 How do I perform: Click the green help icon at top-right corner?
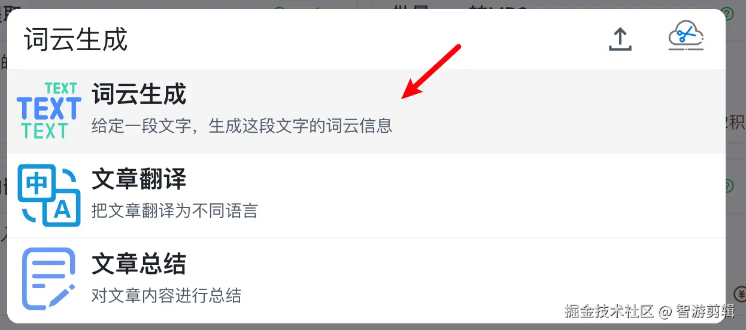point(727,14)
